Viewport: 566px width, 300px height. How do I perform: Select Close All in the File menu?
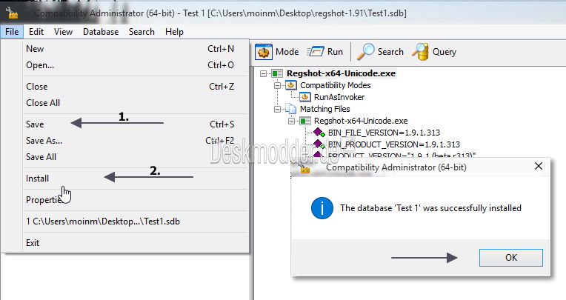pyautogui.click(x=136, y=103)
